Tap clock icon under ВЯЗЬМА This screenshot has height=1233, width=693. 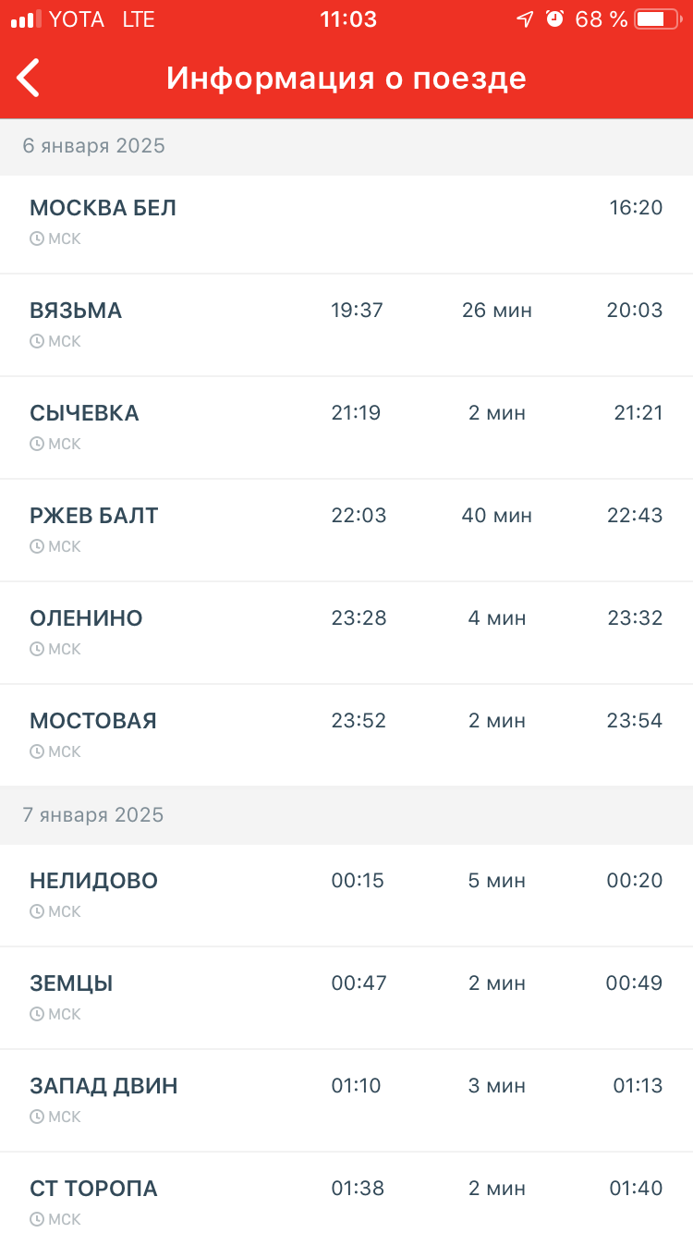click(37, 342)
